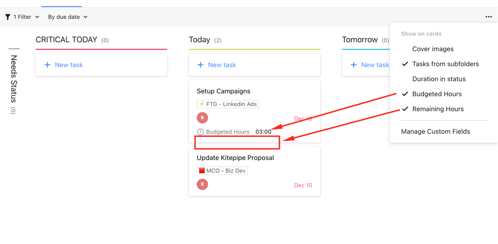Open the Setup Campaigns task card title
The image size is (498, 244).
coord(223,91)
